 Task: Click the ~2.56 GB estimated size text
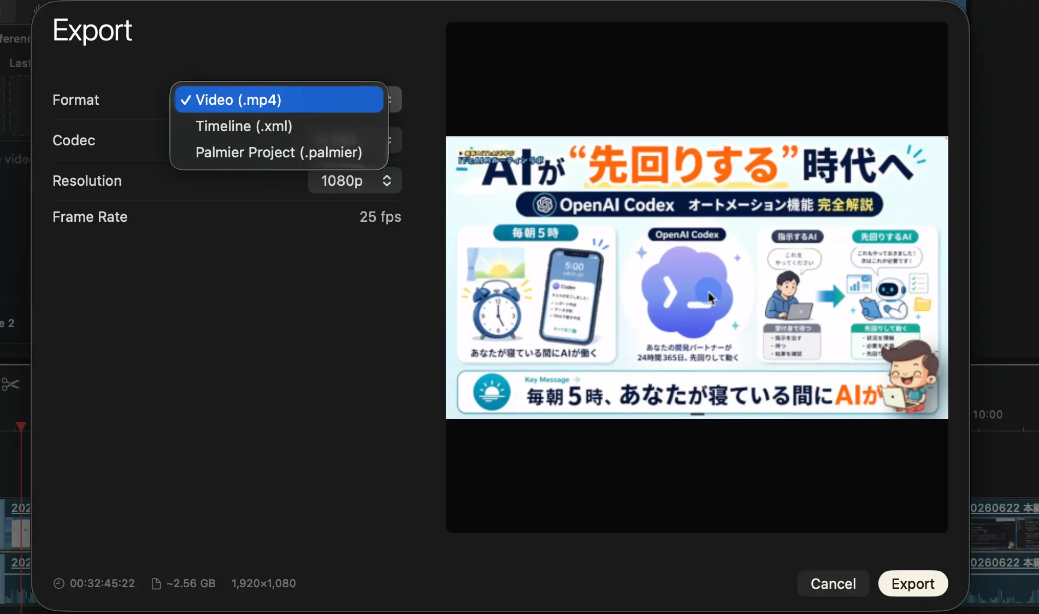pos(191,583)
